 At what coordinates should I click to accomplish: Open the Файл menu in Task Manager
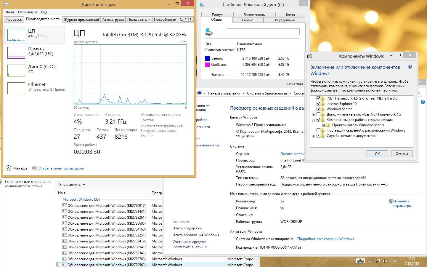click(9, 12)
